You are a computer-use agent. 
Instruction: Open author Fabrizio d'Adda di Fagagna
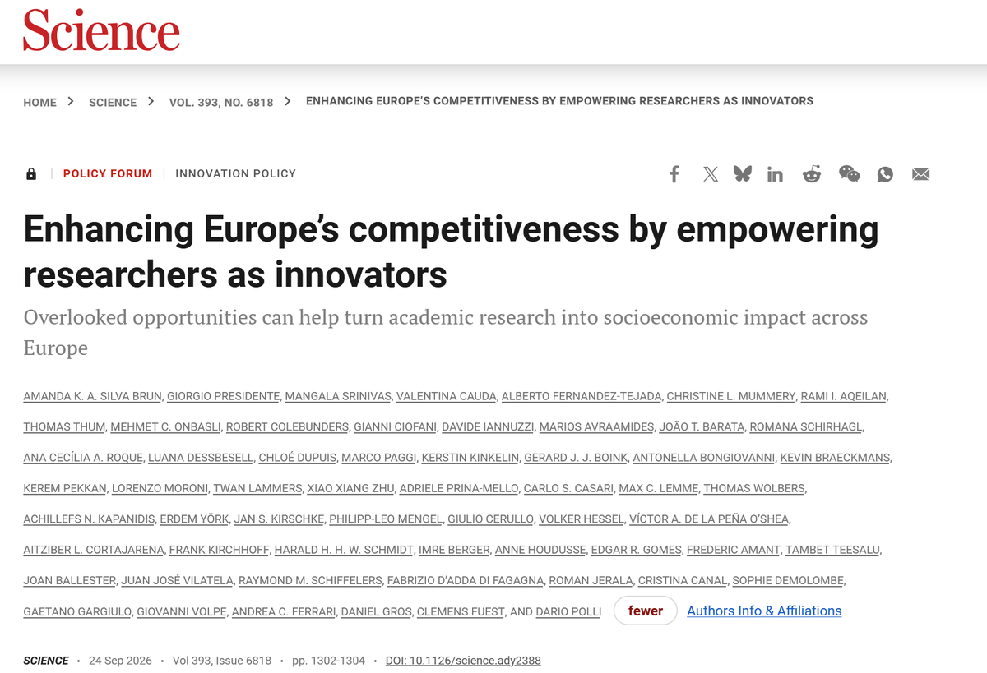(466, 580)
